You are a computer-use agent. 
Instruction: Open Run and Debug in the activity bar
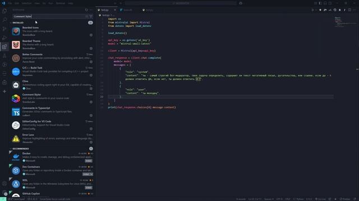tap(4, 38)
